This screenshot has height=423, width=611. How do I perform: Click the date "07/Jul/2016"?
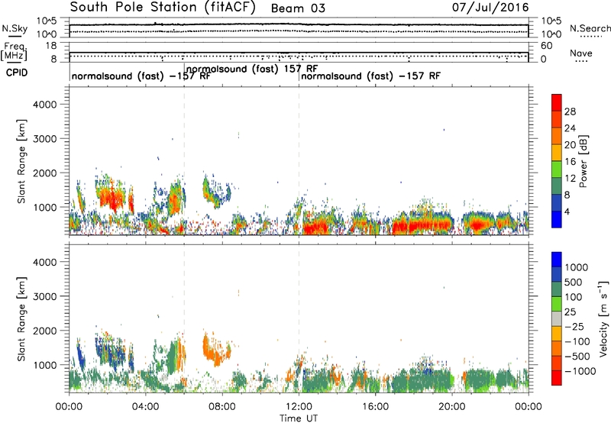pyautogui.click(x=490, y=8)
